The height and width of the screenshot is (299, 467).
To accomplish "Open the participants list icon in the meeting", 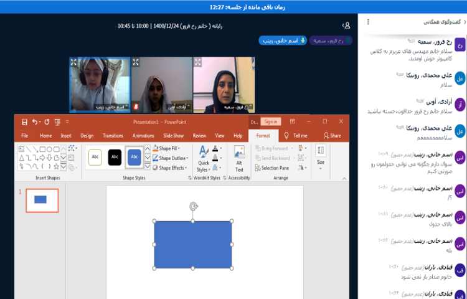I will pos(346,26).
